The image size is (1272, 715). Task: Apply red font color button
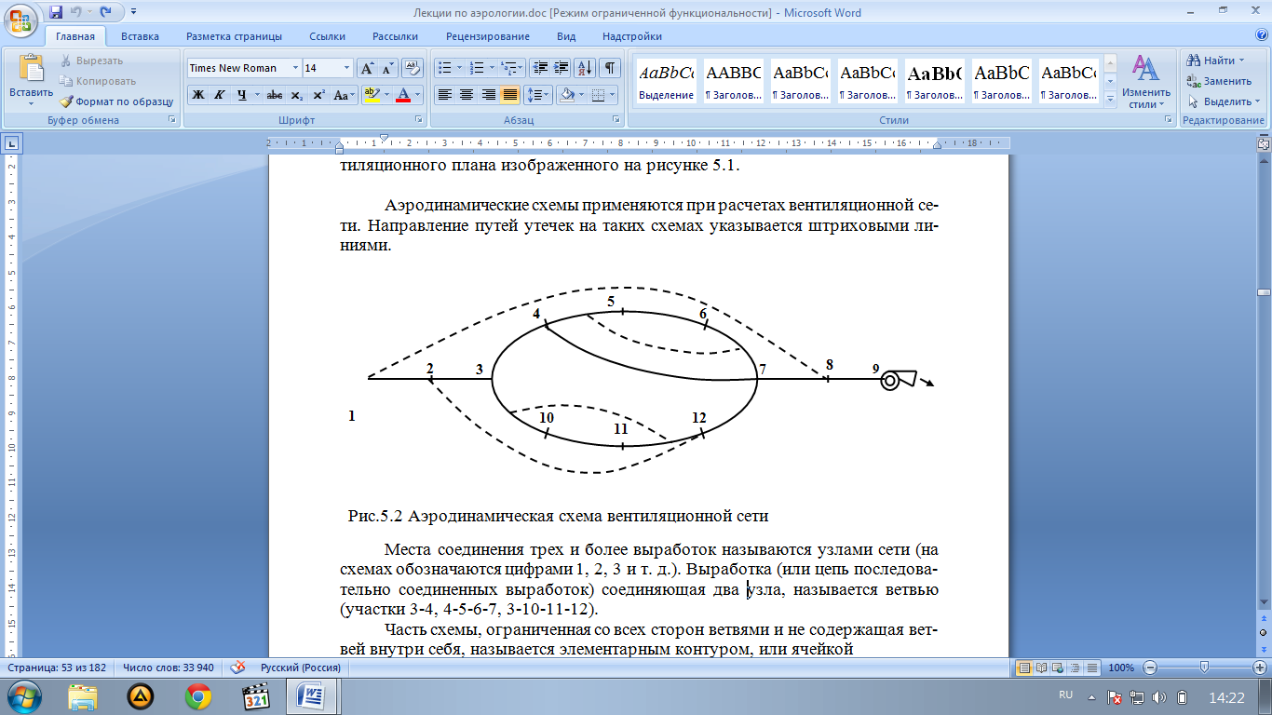coord(402,95)
